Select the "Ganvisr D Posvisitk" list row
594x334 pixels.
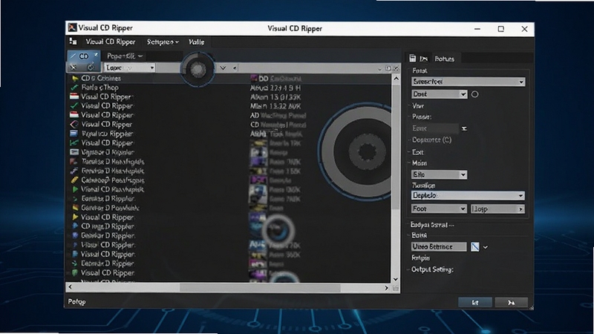[x=110, y=208]
